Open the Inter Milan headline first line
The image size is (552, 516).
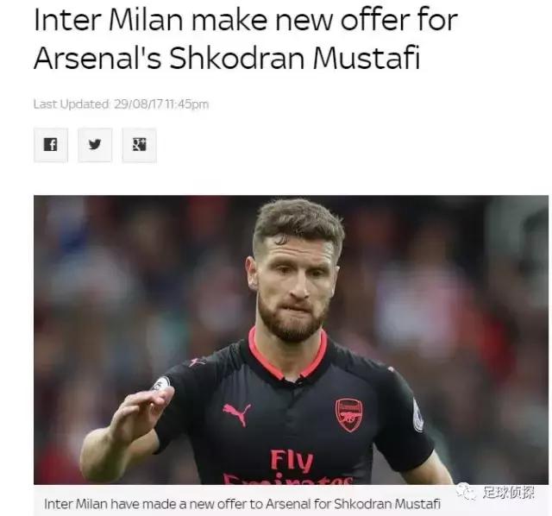(246, 20)
